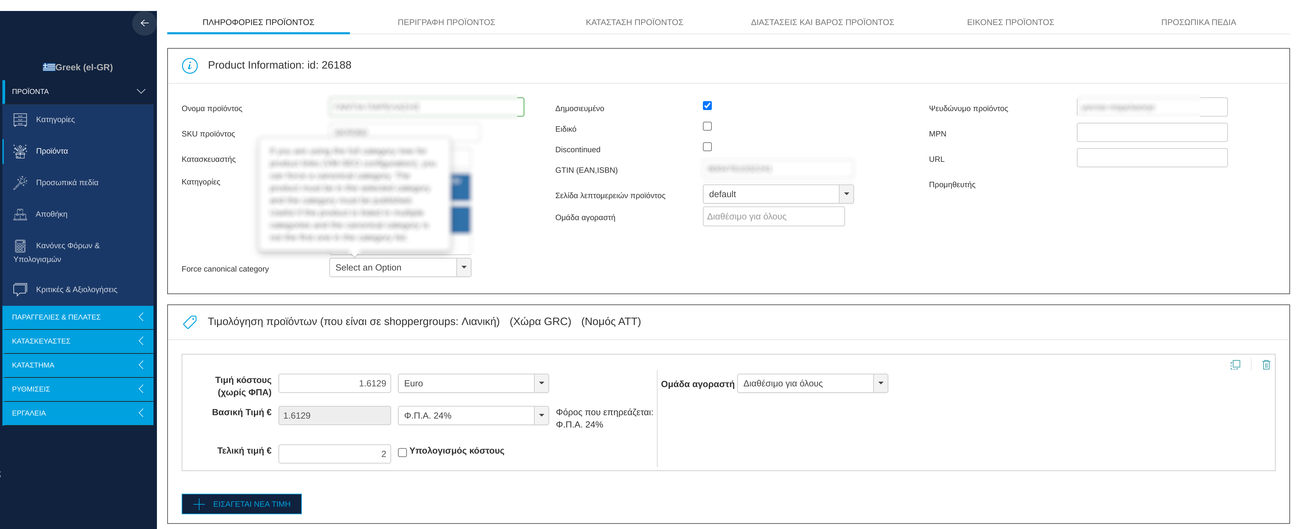Open the Αποθήκη warehouse icon
Screen dimensions: 1299x529
[x=20, y=214]
